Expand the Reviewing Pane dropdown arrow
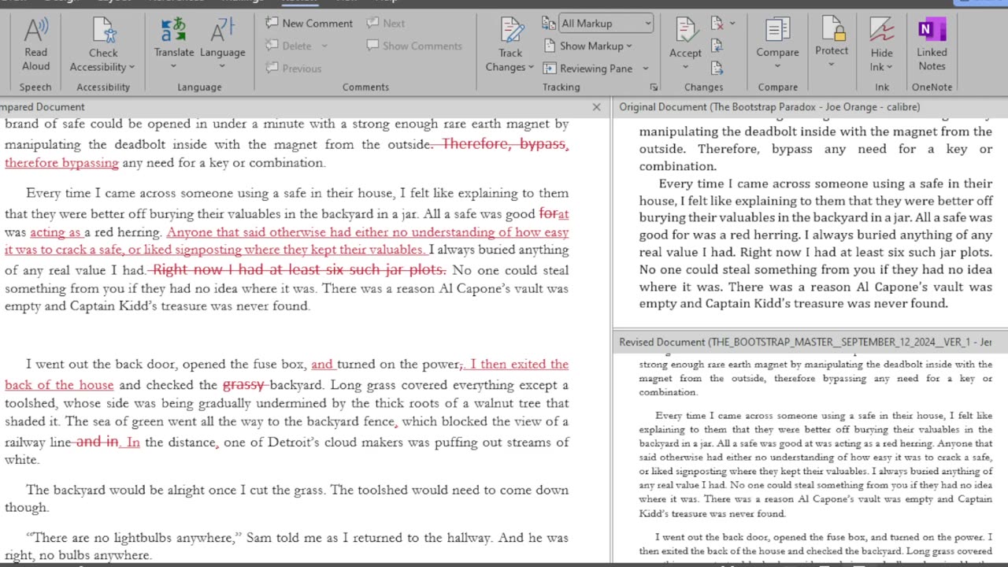 646,69
